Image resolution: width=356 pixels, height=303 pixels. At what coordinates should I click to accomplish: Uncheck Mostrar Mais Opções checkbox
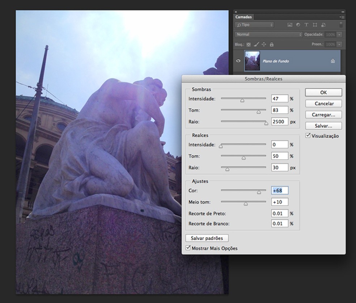point(188,248)
